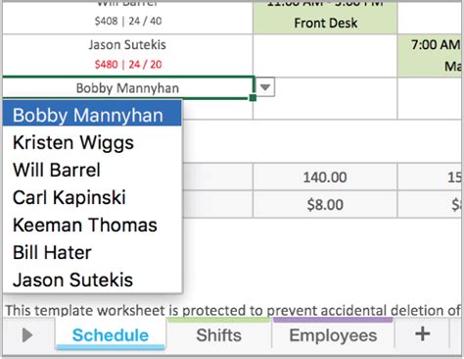Select Carl Kapinski list entry
Viewport: 464px width, 359px height.
[x=92, y=197]
